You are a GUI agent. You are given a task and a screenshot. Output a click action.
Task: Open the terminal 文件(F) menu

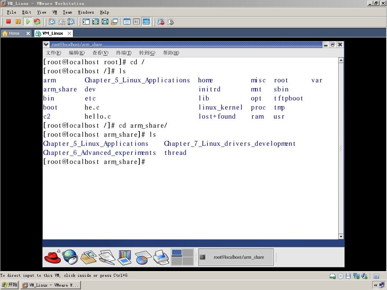coord(54,53)
